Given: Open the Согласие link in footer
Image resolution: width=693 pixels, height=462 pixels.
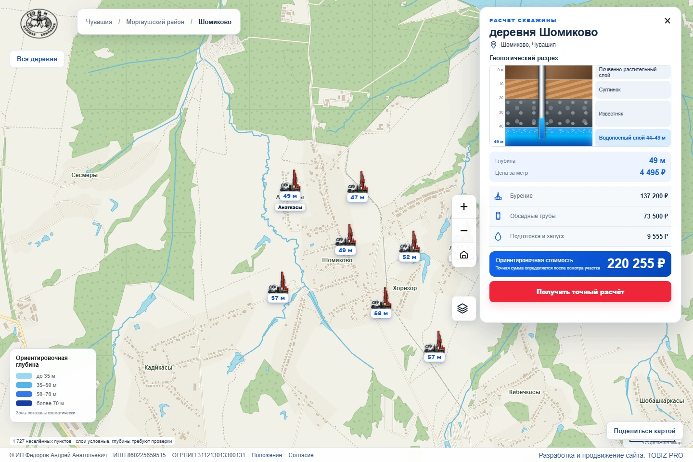Looking at the screenshot, I should 301,455.
